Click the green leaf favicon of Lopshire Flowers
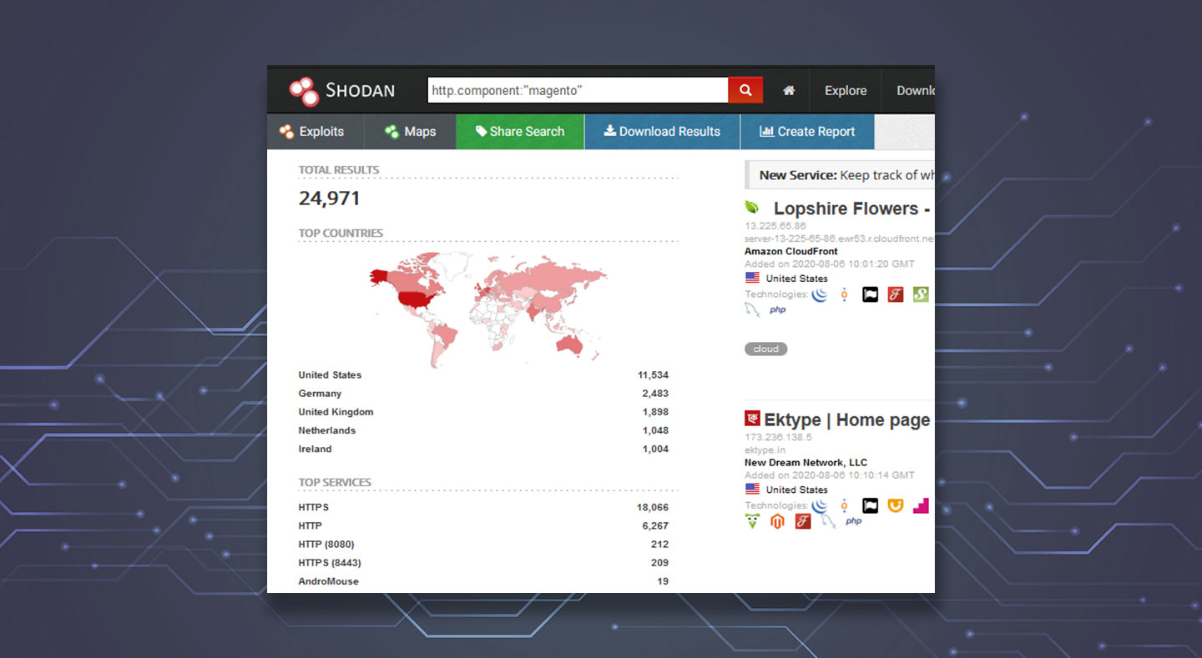The width and height of the screenshot is (1202, 658). [752, 207]
